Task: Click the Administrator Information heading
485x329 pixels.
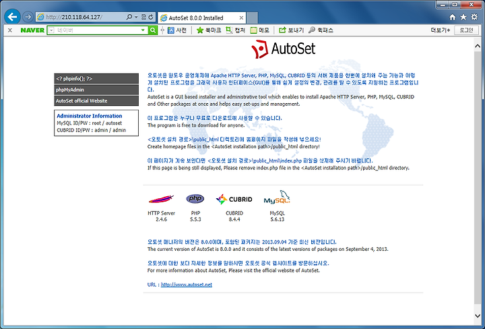Action: 90,116
